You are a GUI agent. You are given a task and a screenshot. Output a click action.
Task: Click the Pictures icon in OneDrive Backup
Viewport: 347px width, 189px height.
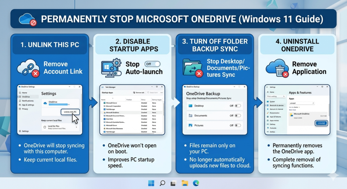[190, 125]
